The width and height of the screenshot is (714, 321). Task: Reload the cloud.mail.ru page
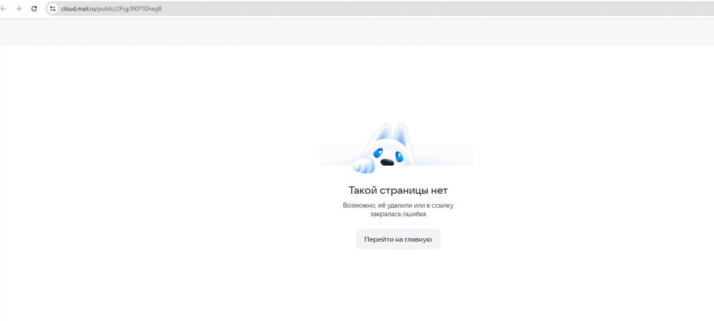(x=34, y=9)
